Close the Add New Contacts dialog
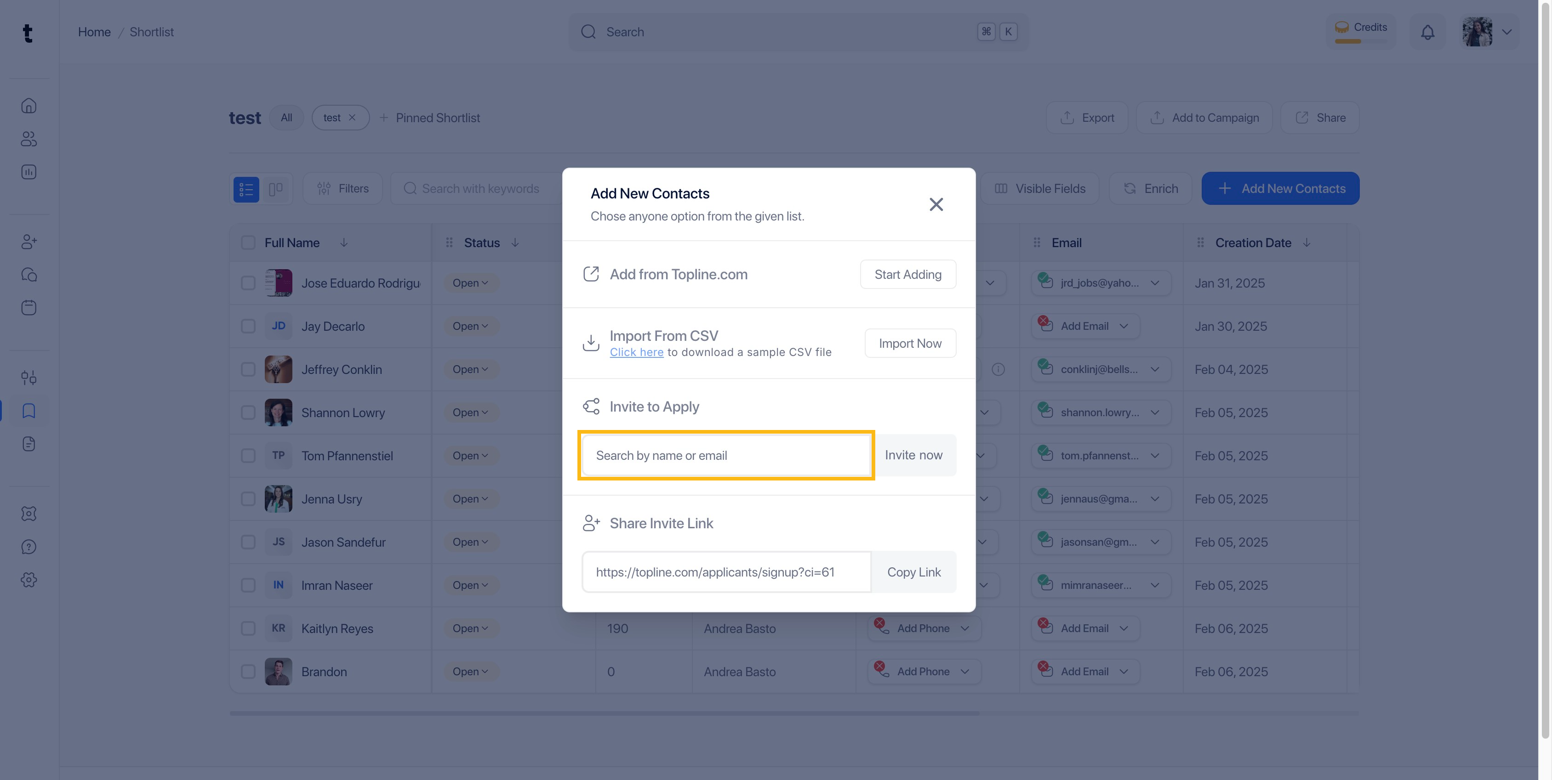The image size is (1552, 780). 936,204
